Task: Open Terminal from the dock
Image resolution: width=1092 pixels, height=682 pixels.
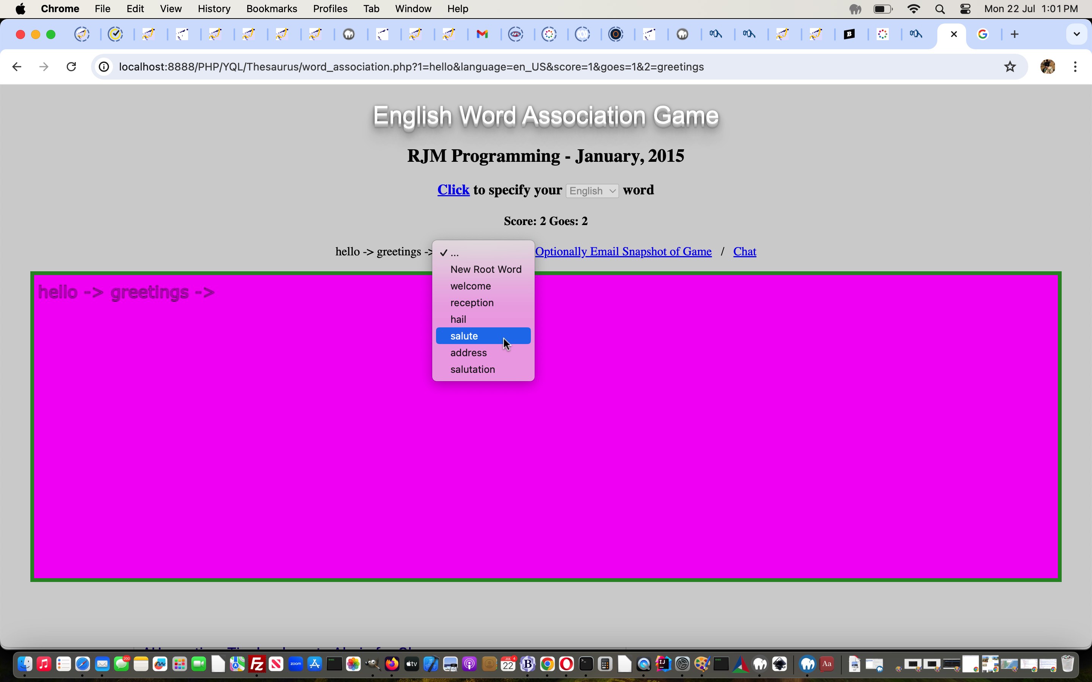Action: click(586, 664)
